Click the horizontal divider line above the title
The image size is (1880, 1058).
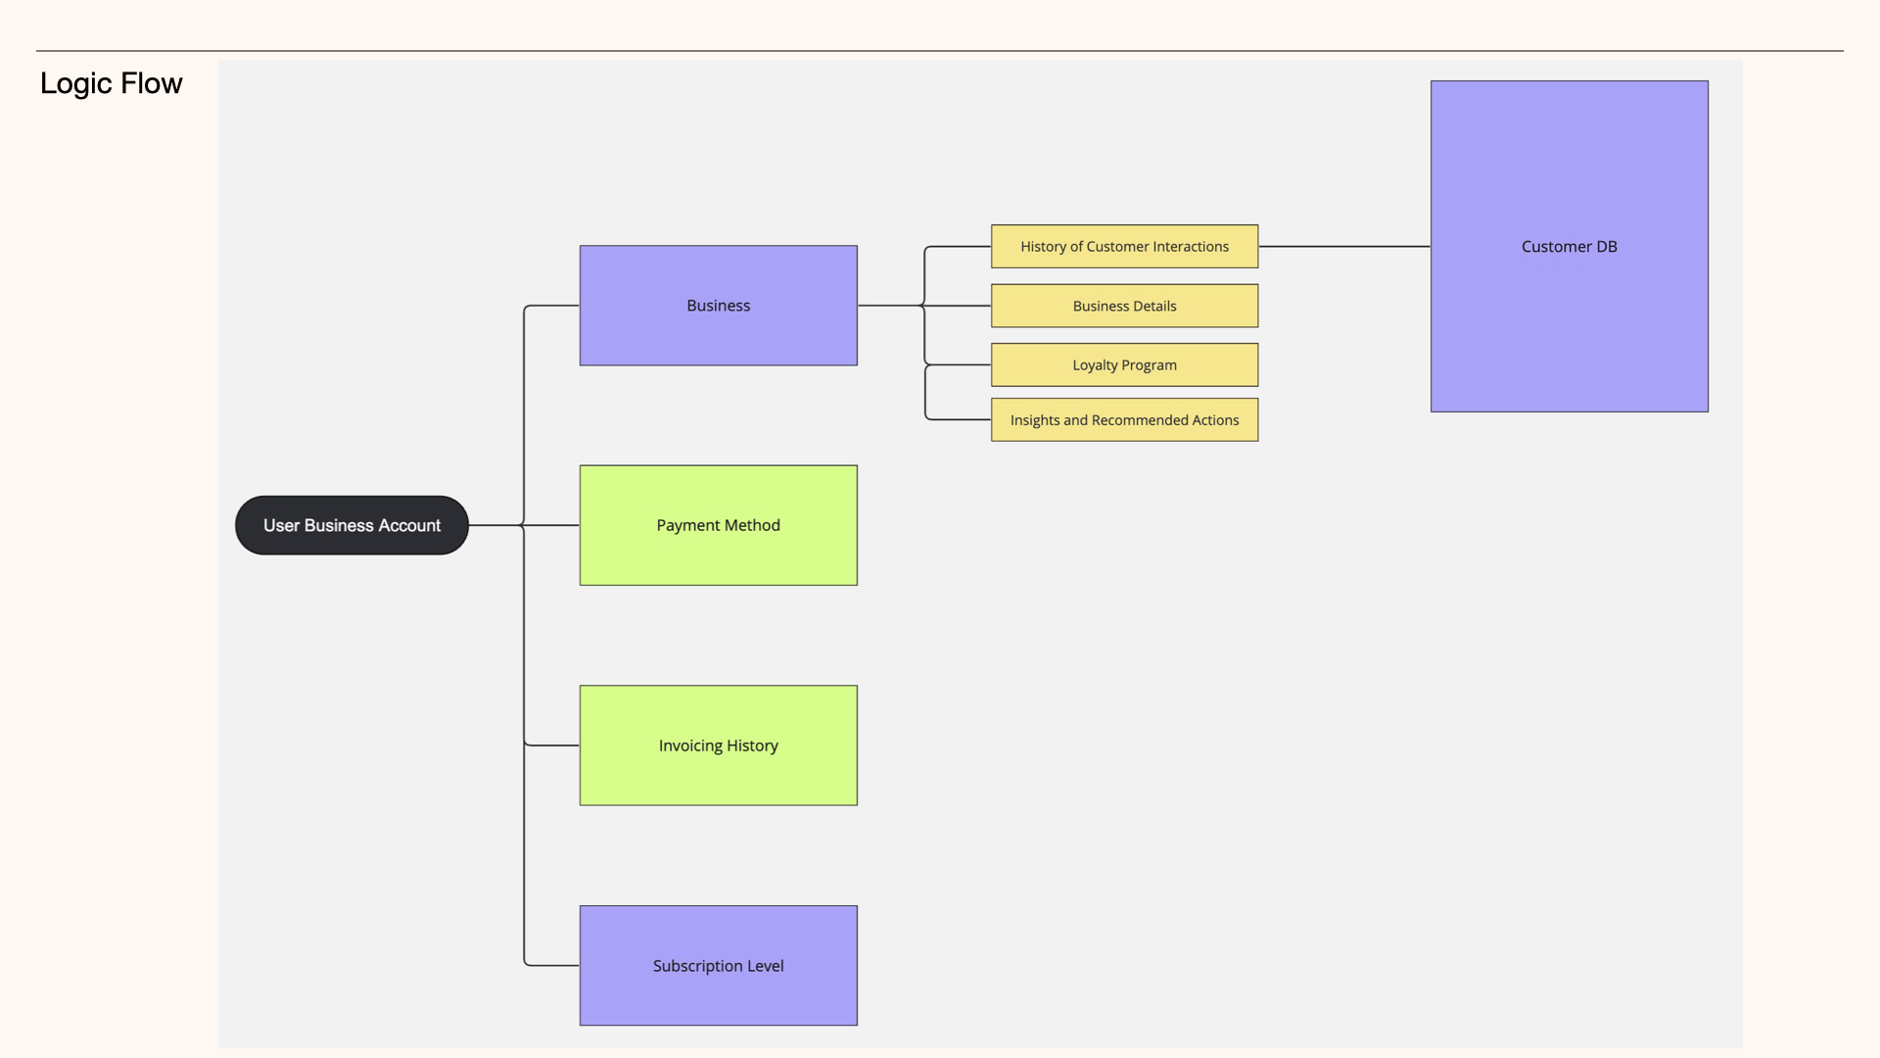[x=940, y=51]
